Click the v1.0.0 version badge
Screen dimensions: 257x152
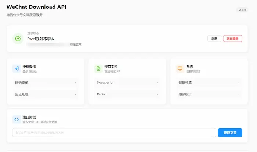[242, 10]
